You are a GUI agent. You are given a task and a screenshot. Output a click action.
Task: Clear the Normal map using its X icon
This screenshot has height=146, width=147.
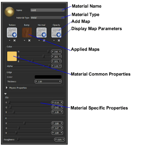(x=44, y=40)
